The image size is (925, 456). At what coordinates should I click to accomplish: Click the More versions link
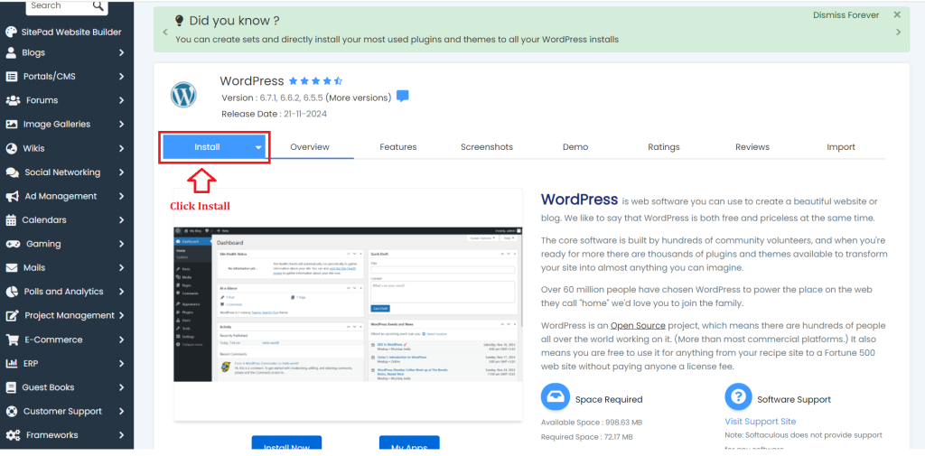(x=358, y=98)
